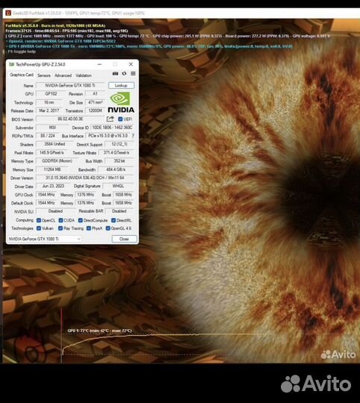Click the Device ID value 10DE 1B06

tap(112, 128)
